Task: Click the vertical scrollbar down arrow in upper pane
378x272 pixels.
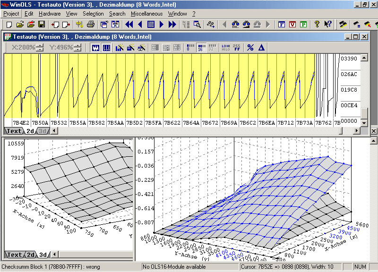Action: pos(364,122)
